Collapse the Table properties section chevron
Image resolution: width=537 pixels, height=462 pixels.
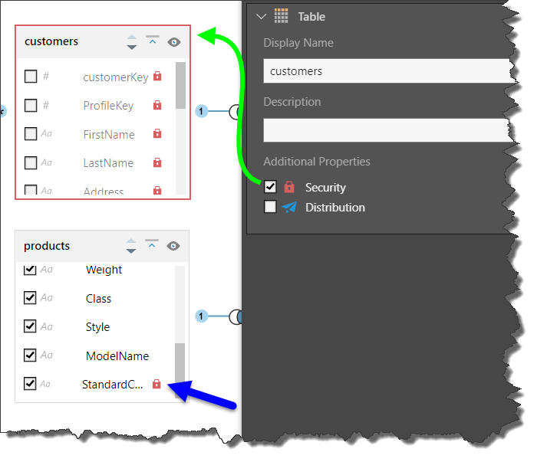pos(262,16)
